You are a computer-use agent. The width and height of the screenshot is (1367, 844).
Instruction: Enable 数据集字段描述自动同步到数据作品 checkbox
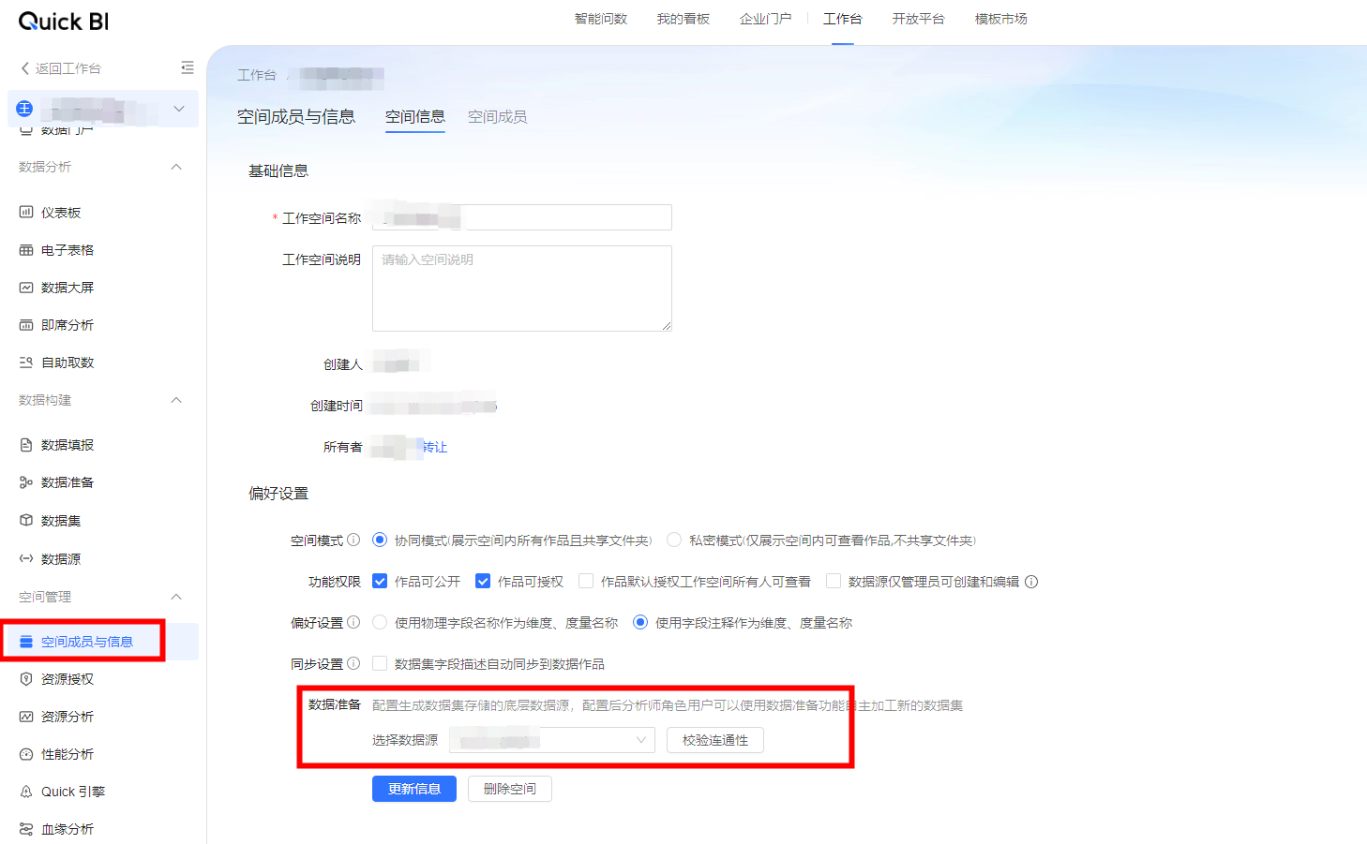pos(380,664)
